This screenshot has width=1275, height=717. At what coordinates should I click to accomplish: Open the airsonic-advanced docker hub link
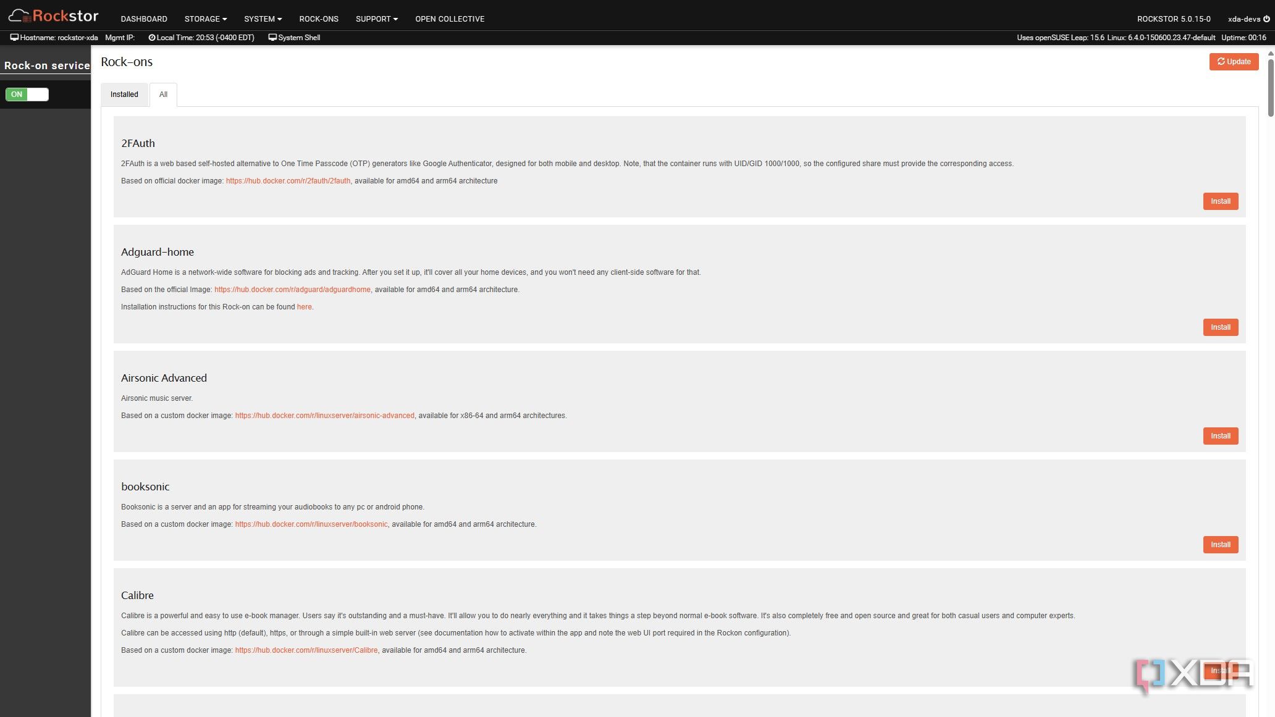(x=324, y=416)
